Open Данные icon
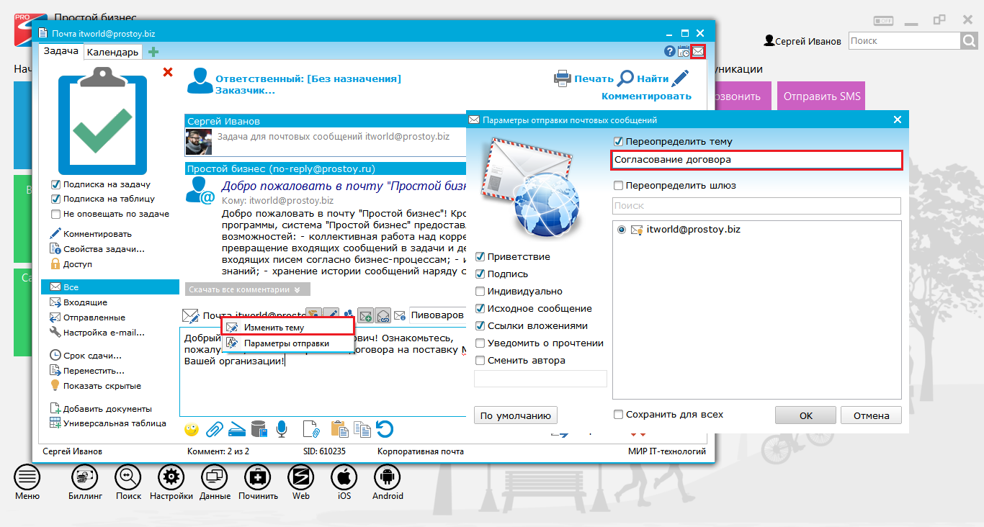 point(215,477)
